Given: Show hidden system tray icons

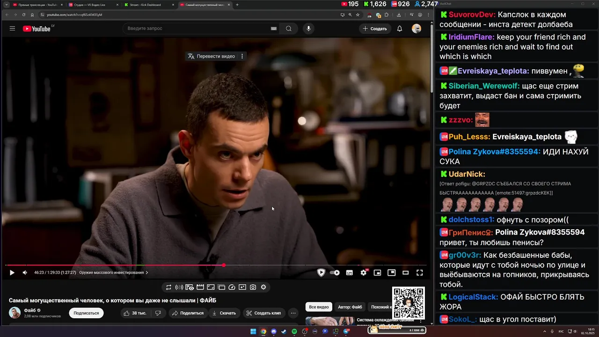Looking at the screenshot, I should pos(545,331).
